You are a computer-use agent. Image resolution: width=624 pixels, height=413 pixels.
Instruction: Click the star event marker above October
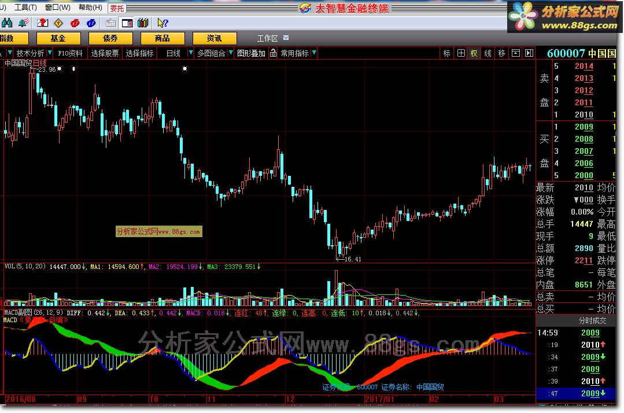click(x=184, y=69)
